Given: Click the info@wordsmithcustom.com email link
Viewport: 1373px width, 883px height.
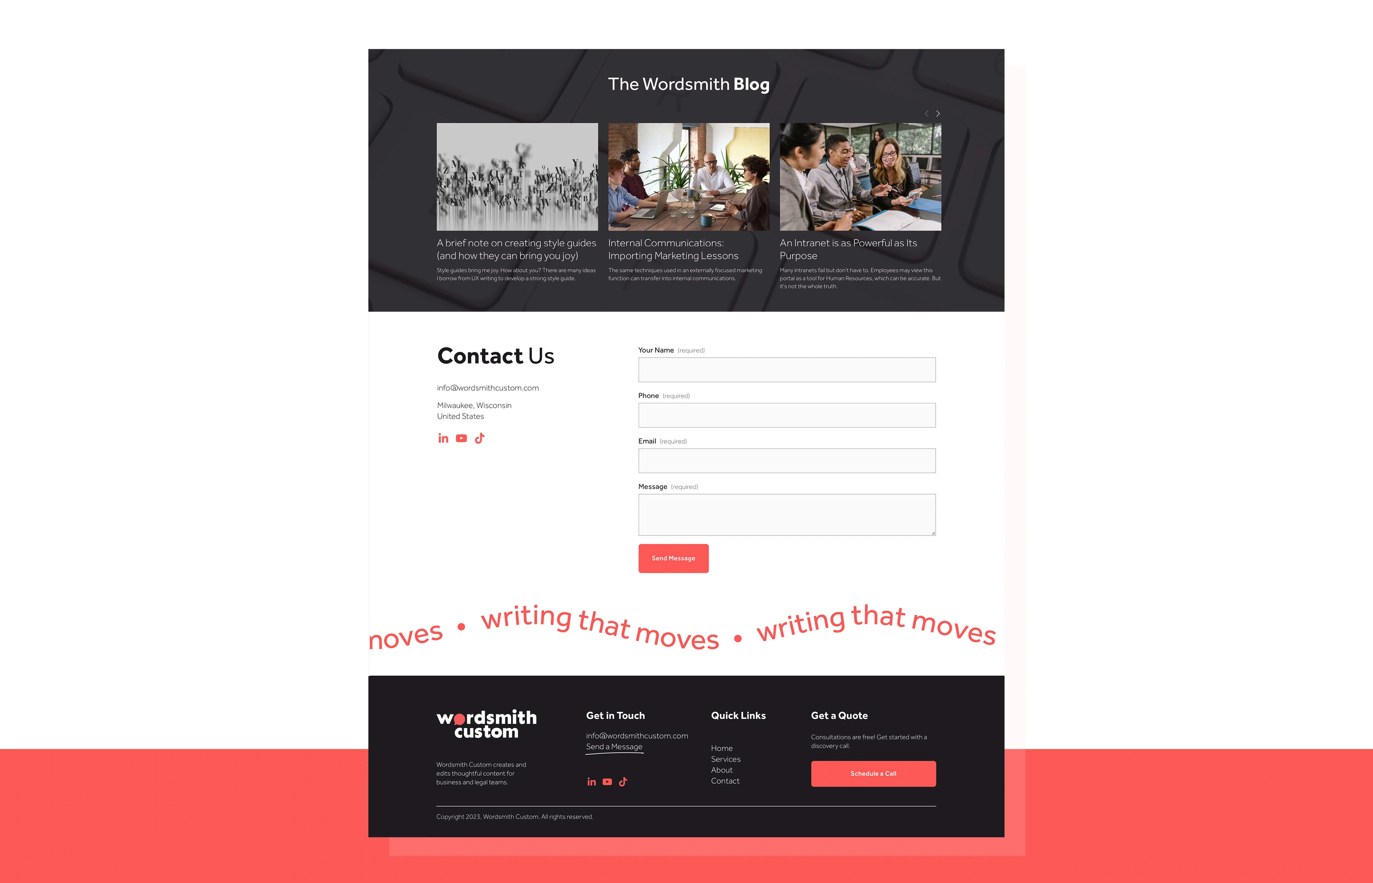Looking at the screenshot, I should 487,387.
